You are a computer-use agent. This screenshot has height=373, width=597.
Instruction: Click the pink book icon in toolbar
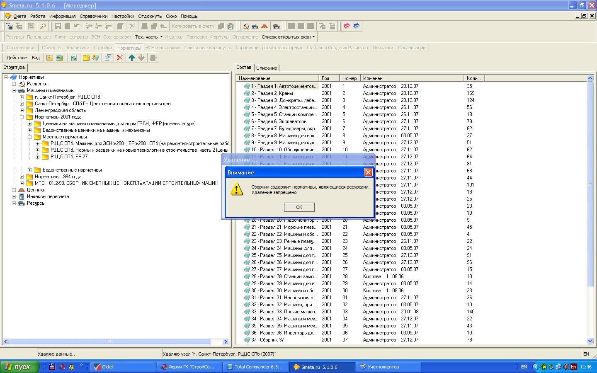[347, 26]
